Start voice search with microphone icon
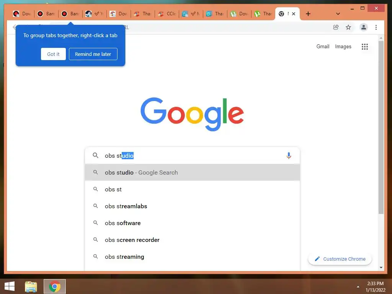 tap(289, 155)
